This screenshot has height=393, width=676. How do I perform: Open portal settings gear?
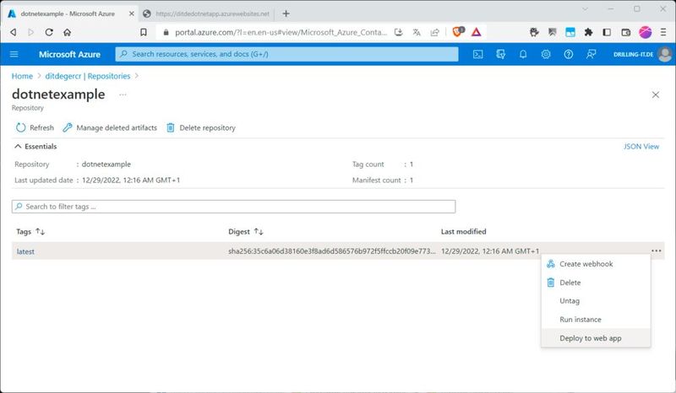coord(546,54)
